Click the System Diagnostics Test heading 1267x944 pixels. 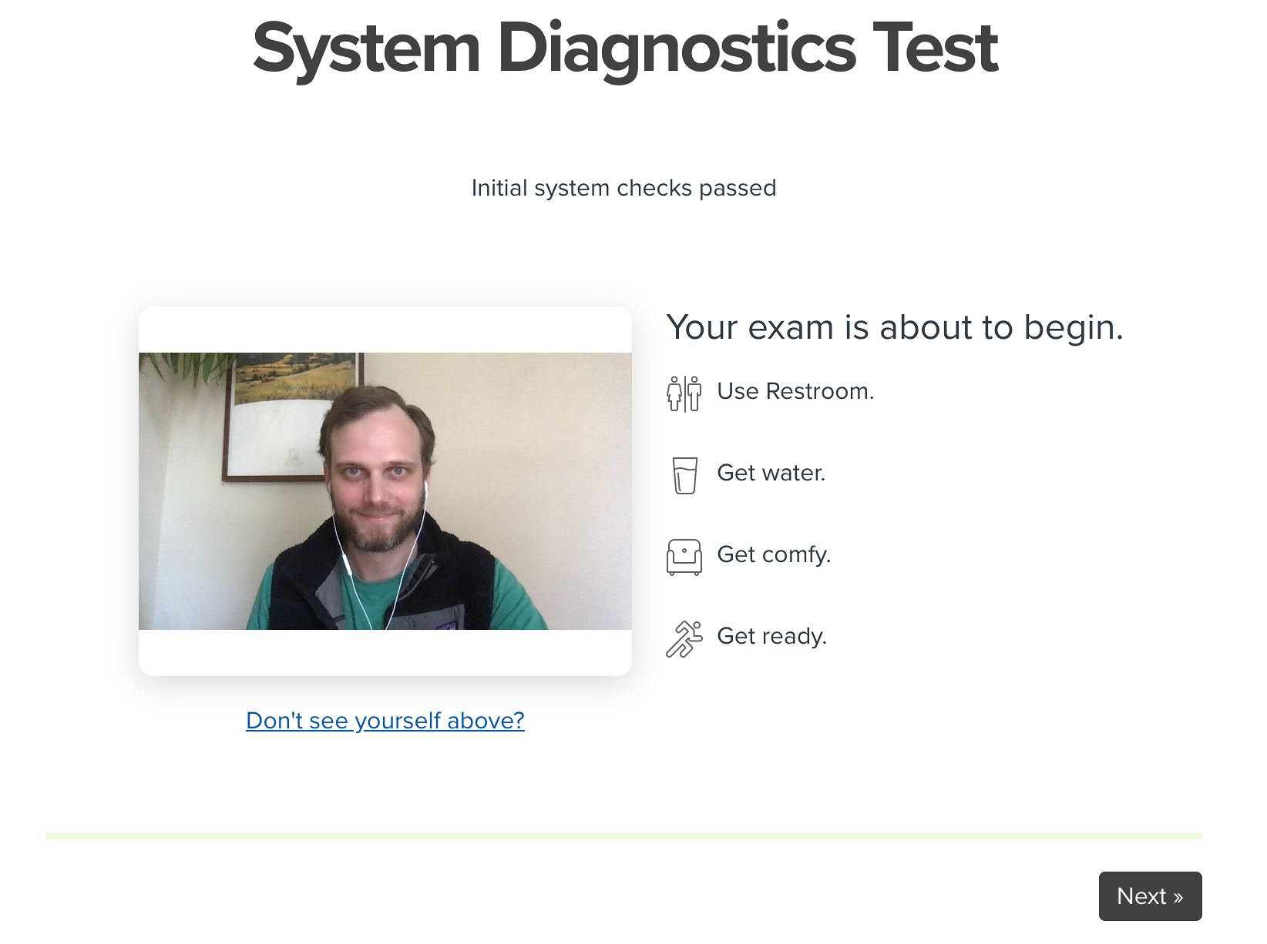(x=625, y=48)
